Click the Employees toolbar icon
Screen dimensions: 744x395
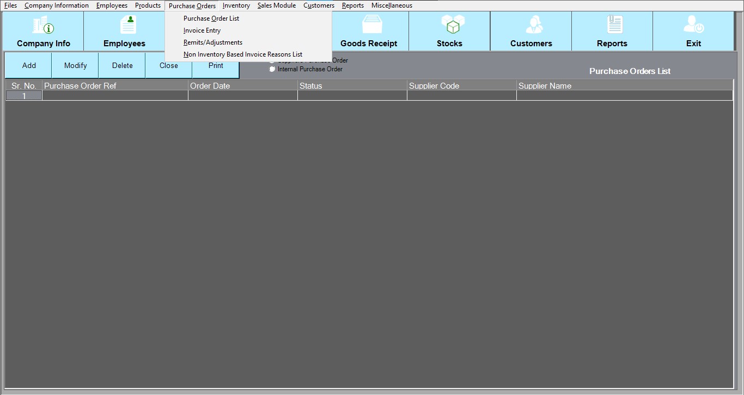(x=124, y=31)
